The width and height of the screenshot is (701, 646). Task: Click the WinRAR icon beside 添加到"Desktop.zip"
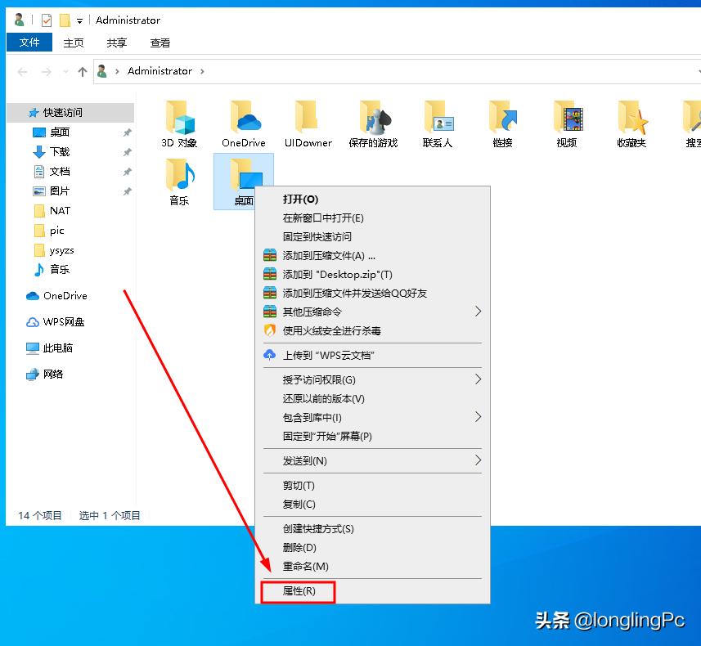[270, 274]
